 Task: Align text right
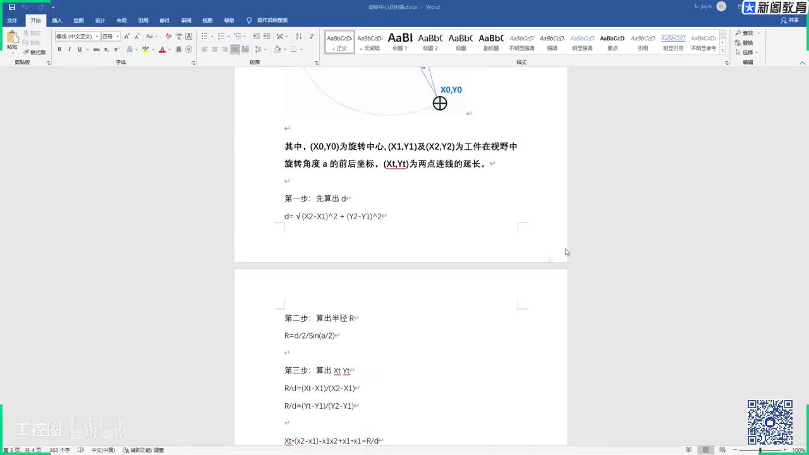(x=225, y=49)
